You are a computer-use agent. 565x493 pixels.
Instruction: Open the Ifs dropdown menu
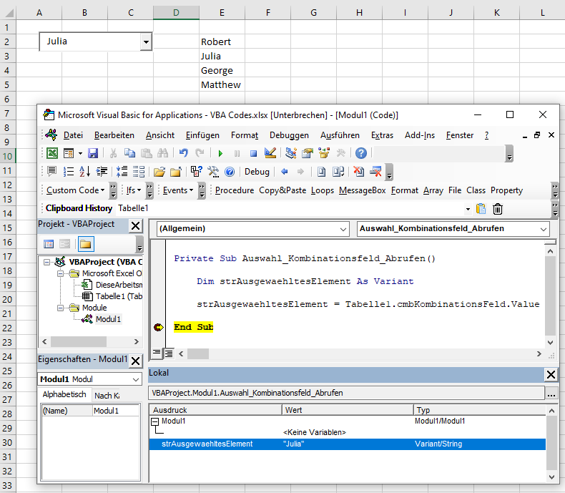[x=133, y=190]
